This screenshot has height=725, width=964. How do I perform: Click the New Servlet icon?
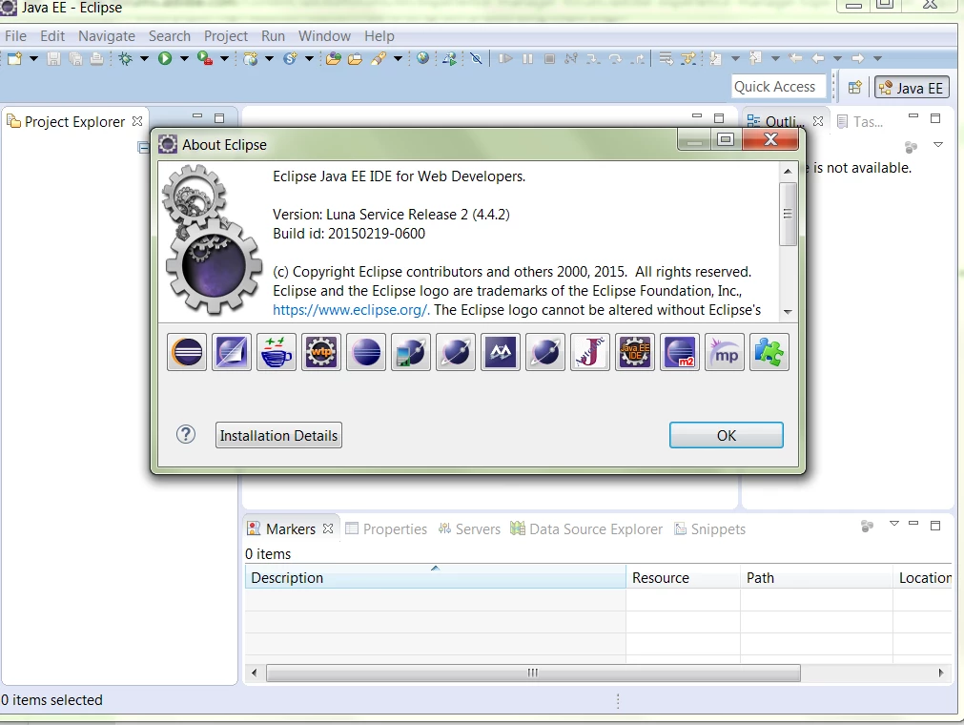coord(290,58)
